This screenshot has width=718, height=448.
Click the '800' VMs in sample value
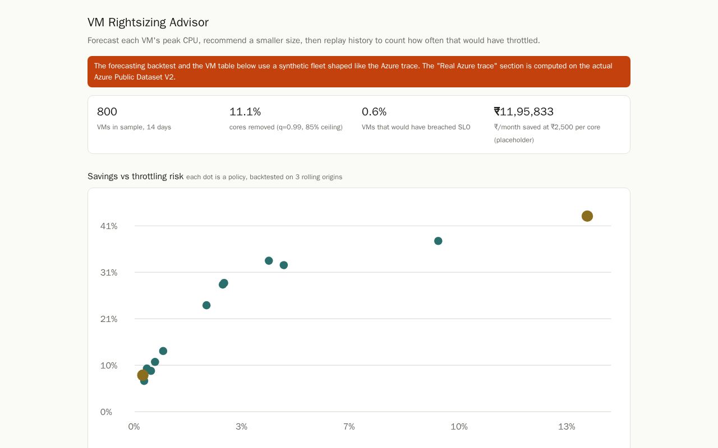(x=107, y=111)
